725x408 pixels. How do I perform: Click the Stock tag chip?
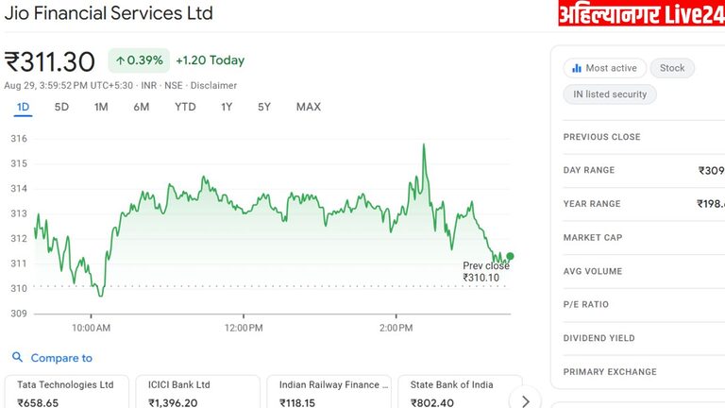click(x=672, y=68)
